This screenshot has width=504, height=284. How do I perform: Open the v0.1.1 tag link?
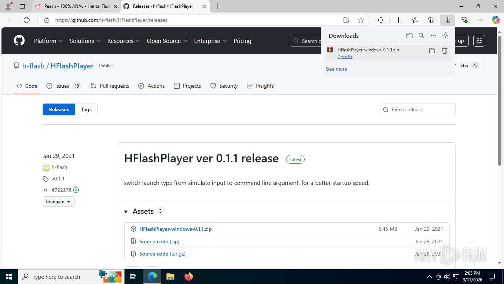point(58,179)
